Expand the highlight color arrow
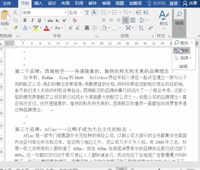 coord(41,28)
